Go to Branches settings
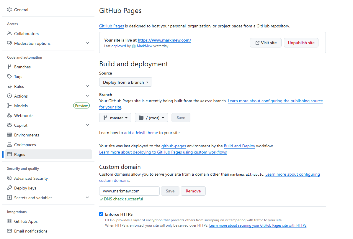The height and width of the screenshot is (239, 353). pos(48,67)
